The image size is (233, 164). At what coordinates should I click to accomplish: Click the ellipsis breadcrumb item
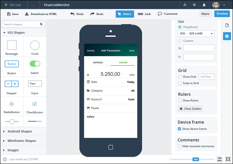click(34, 5)
